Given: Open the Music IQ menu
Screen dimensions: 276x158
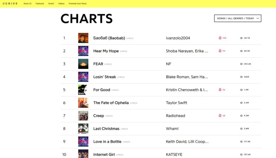Looking at the screenshot, I should pos(28,4).
